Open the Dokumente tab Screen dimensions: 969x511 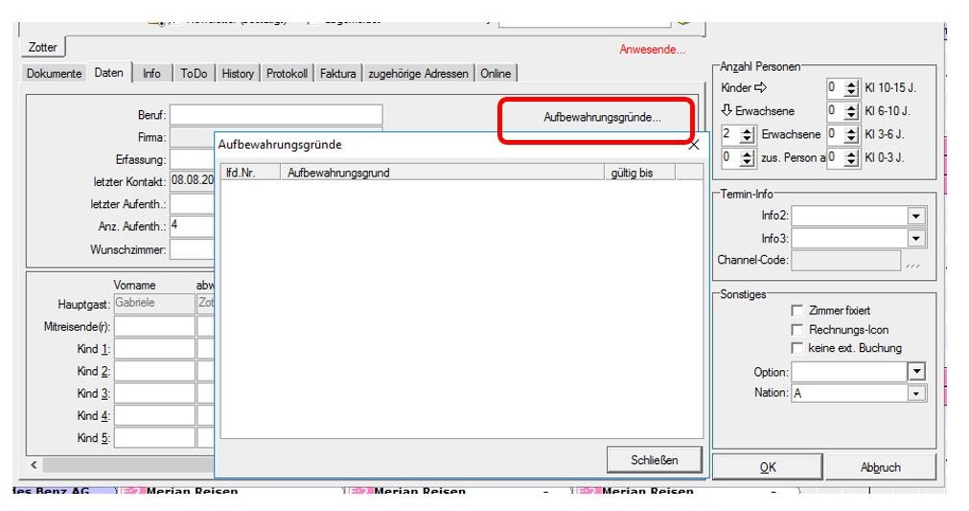(x=55, y=73)
